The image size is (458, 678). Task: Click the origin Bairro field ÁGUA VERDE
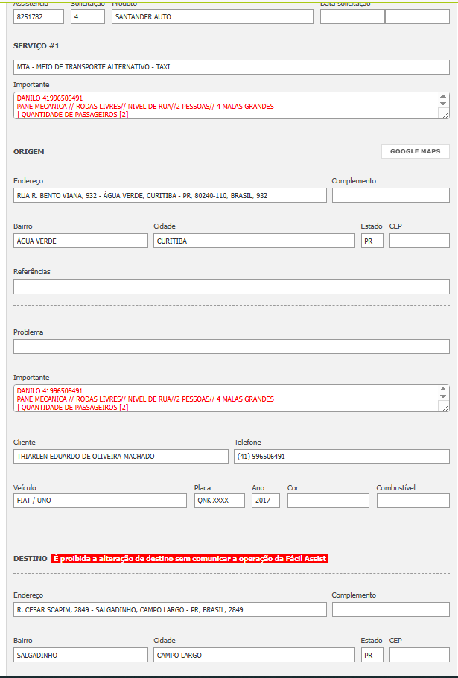pyautogui.click(x=80, y=241)
